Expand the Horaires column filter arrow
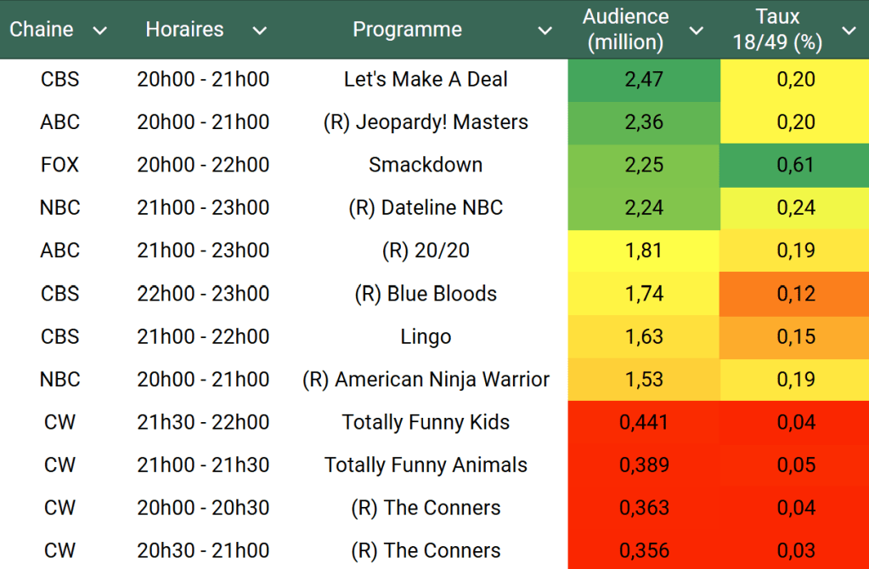 (x=259, y=31)
